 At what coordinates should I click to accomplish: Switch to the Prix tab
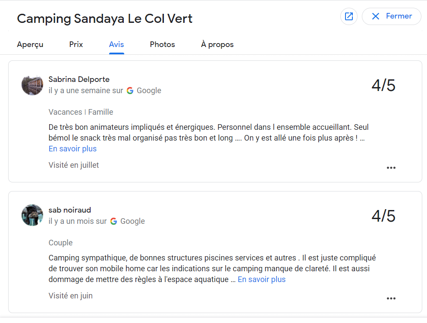click(x=76, y=44)
